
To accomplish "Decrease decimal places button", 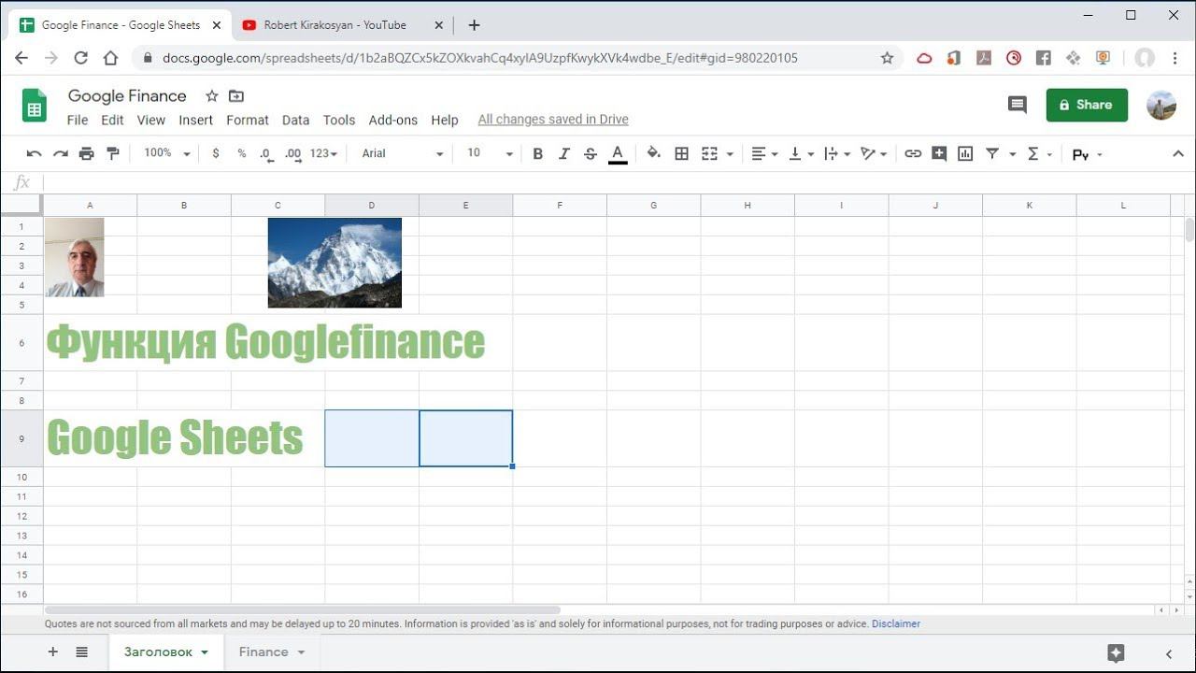I will pos(267,154).
